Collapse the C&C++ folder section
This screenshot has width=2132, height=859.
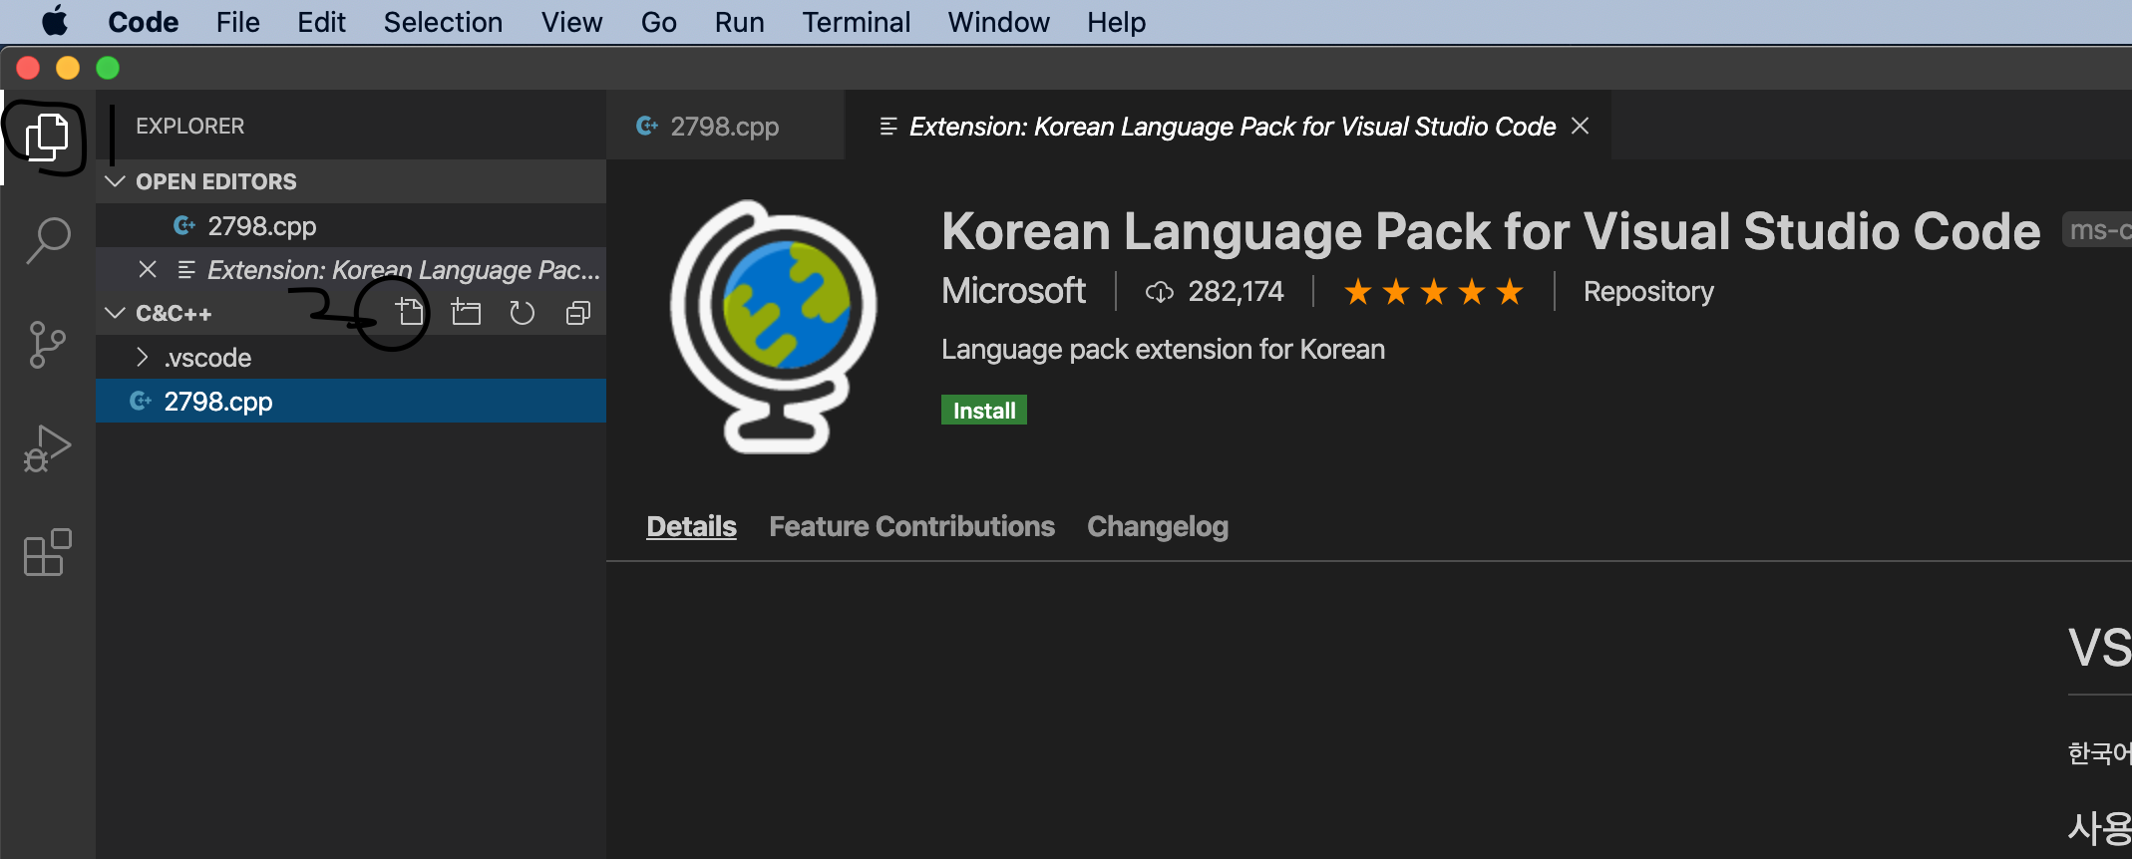pos(115,313)
